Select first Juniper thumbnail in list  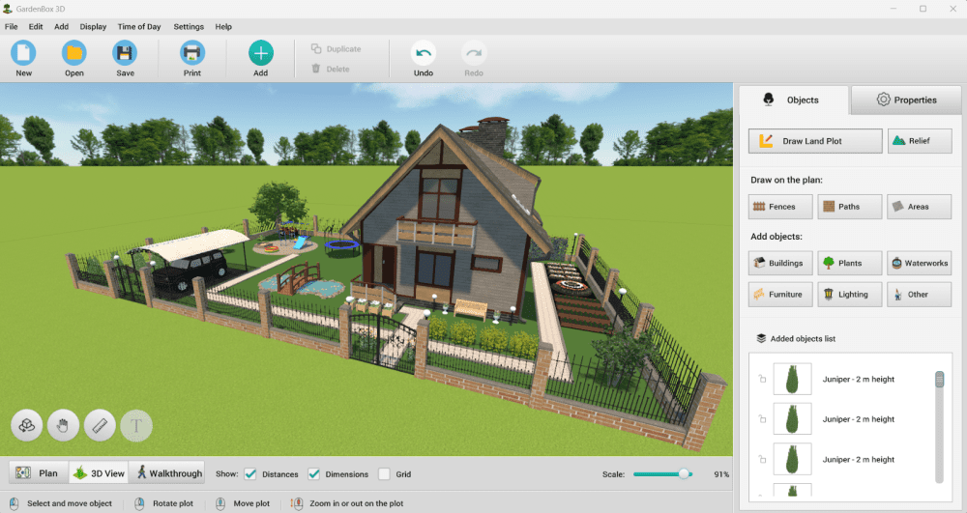[x=793, y=379]
